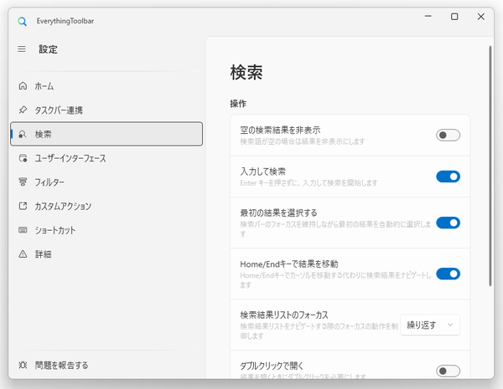The height and width of the screenshot is (389, 503).
Task: Maximize the EverythingToolbar window
Action: tap(454, 17)
